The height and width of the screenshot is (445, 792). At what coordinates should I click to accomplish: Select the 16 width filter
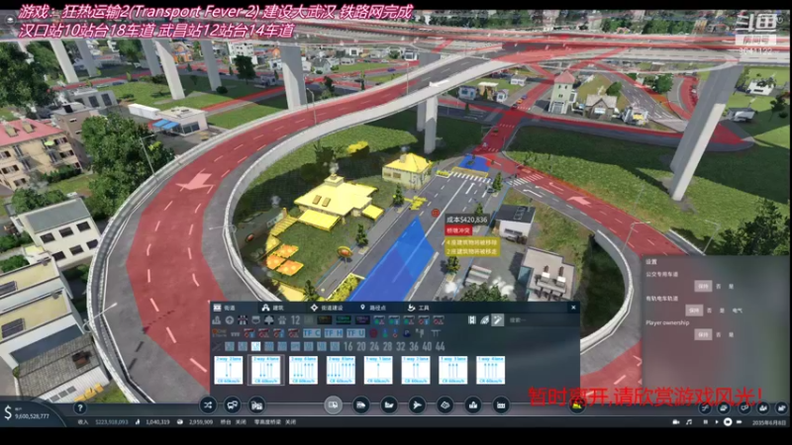[347, 347]
